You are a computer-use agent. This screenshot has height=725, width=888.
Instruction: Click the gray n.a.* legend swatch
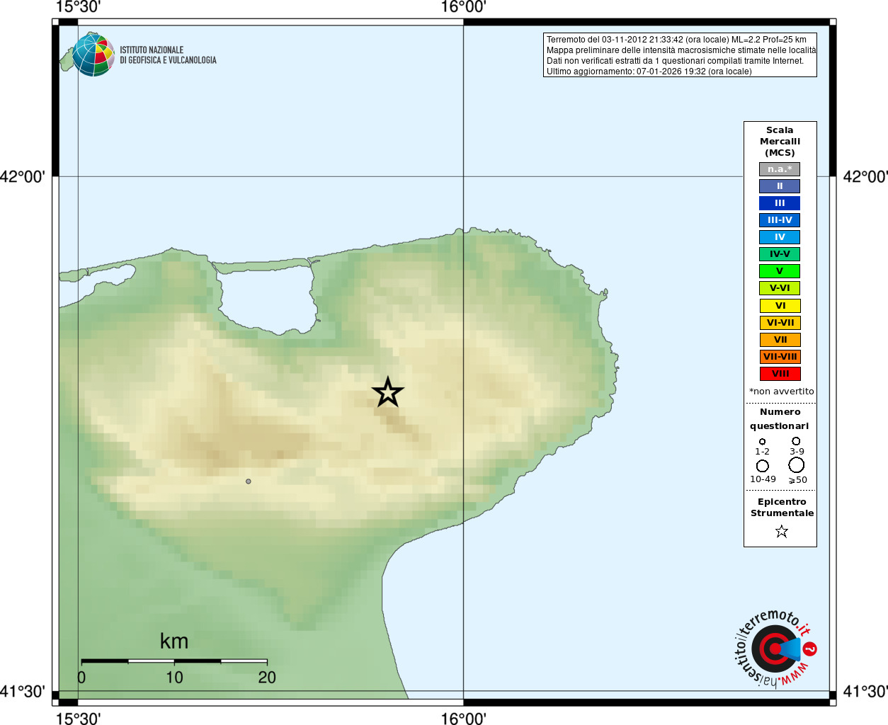[x=780, y=169]
